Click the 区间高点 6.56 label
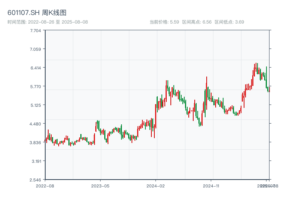299x224 pixels. tap(197, 22)
